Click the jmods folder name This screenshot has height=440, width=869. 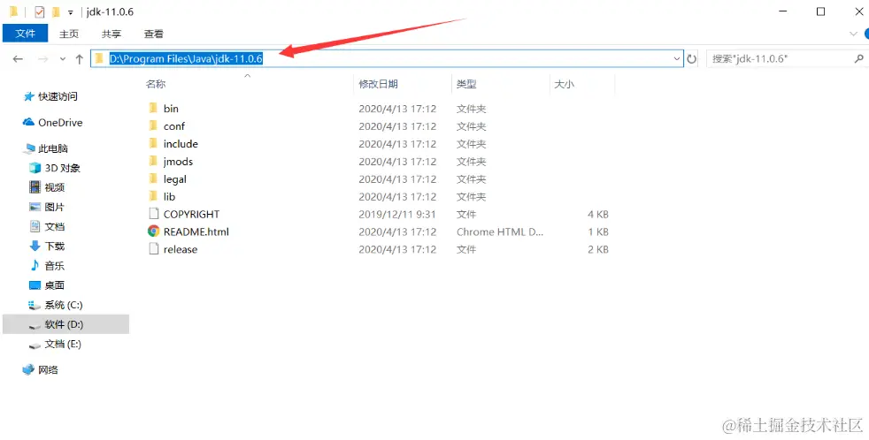click(x=178, y=162)
